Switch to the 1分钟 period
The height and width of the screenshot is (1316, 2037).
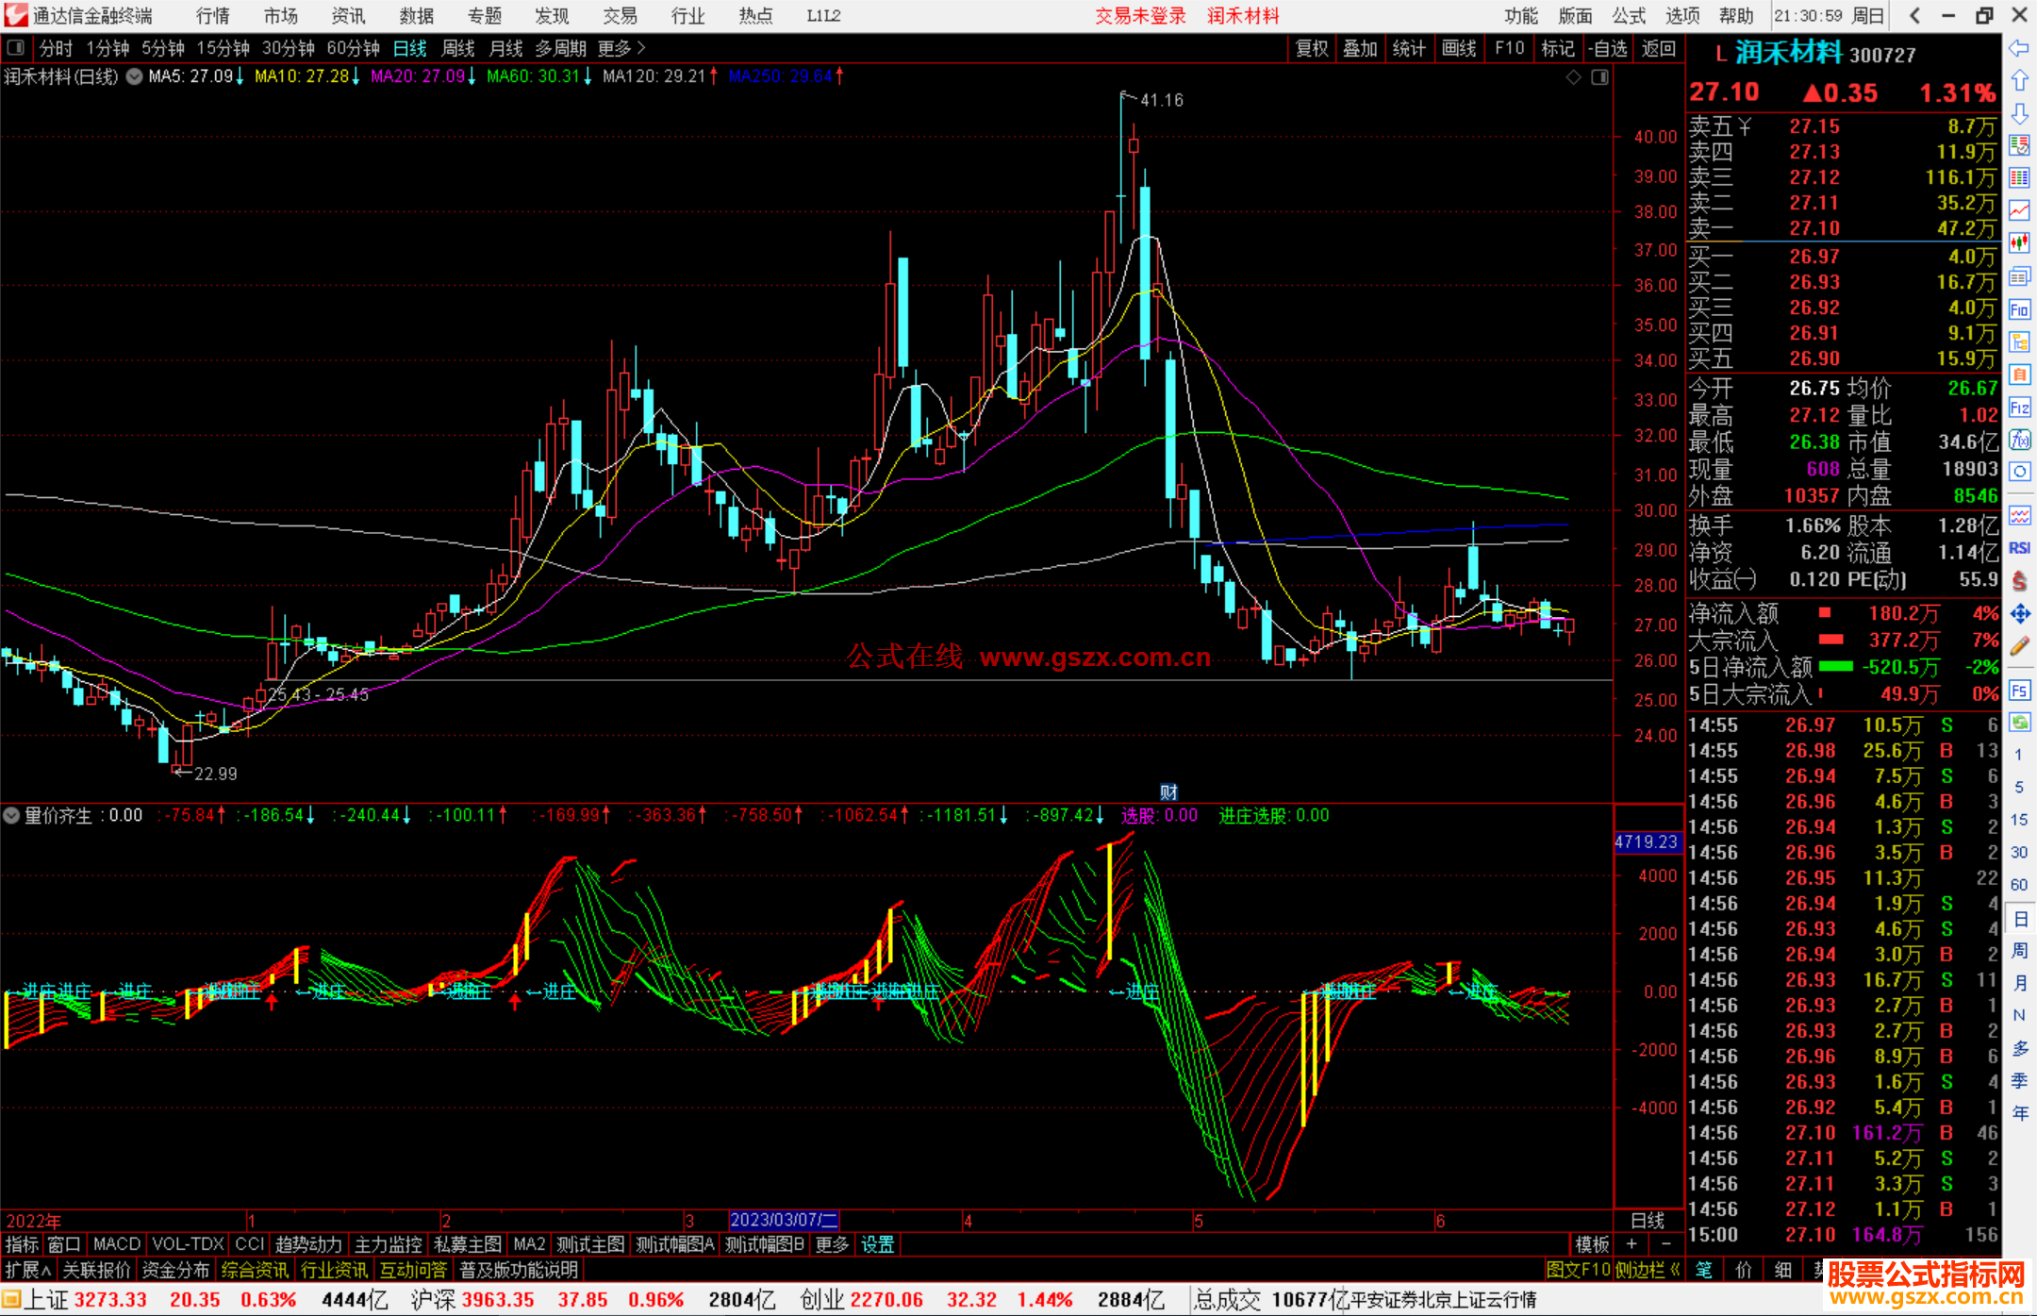coord(108,48)
